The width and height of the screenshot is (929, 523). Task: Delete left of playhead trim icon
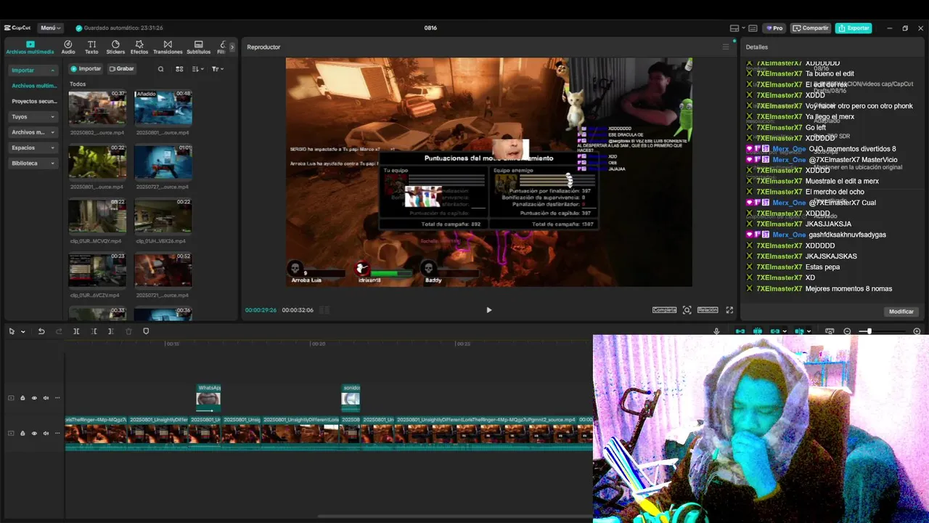coord(94,331)
